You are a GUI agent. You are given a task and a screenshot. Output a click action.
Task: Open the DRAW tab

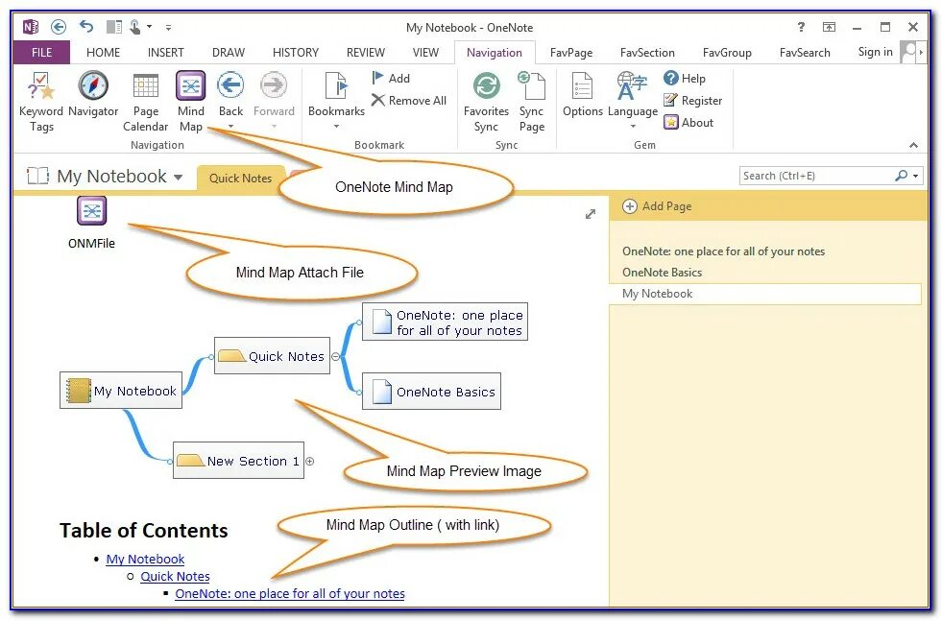click(229, 52)
